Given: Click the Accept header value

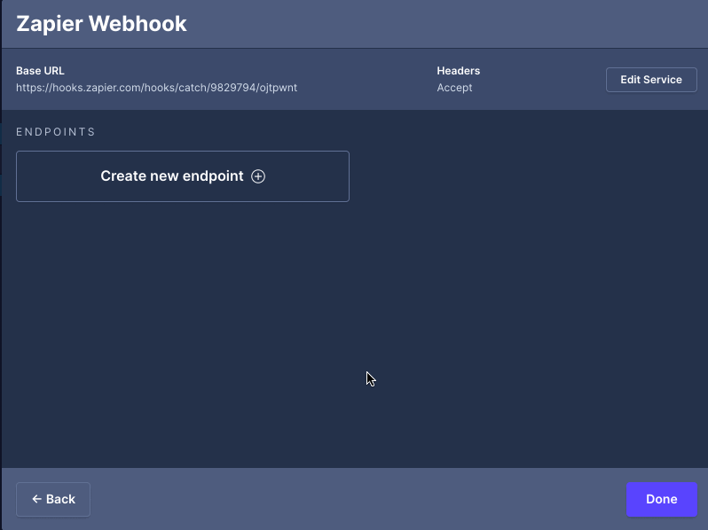Looking at the screenshot, I should click(x=454, y=88).
